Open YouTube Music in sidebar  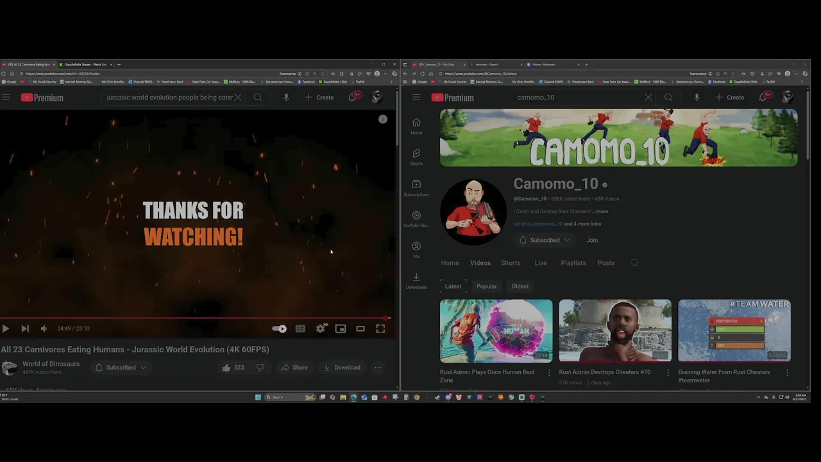point(416,219)
